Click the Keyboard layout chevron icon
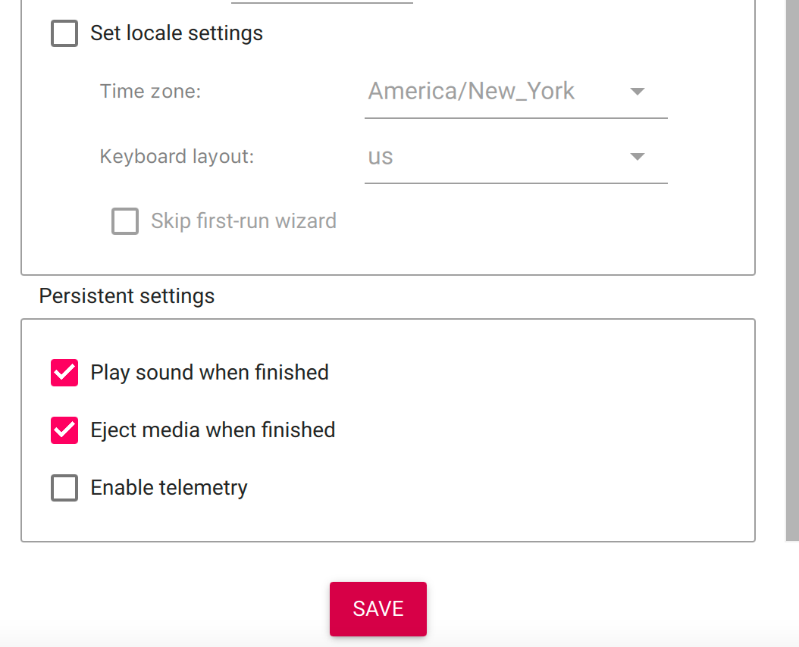The width and height of the screenshot is (799, 647). click(x=638, y=156)
